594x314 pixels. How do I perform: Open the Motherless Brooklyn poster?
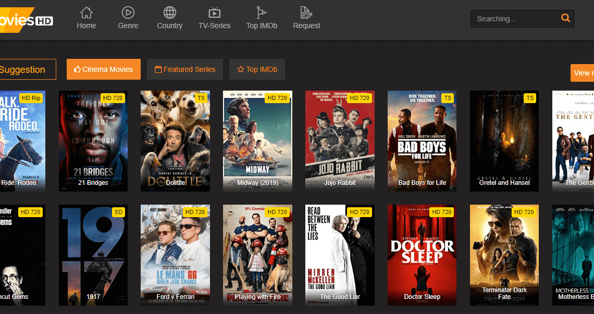(x=573, y=255)
